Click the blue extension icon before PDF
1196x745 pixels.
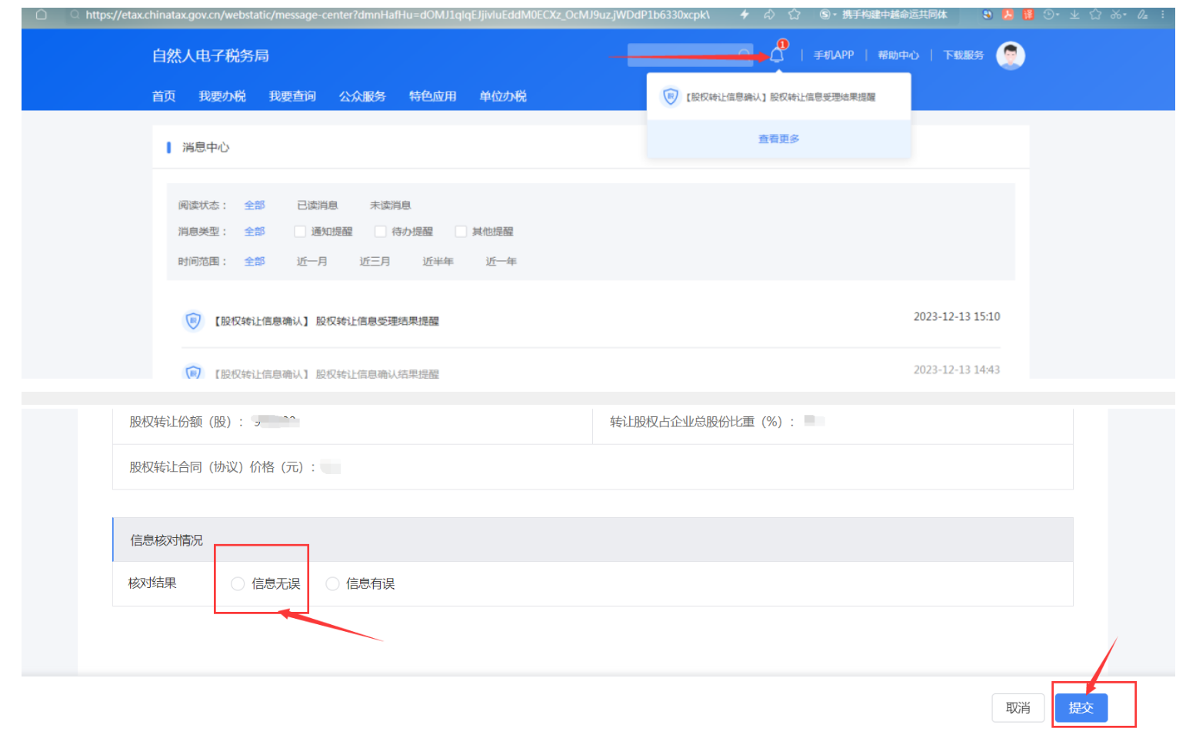[988, 15]
